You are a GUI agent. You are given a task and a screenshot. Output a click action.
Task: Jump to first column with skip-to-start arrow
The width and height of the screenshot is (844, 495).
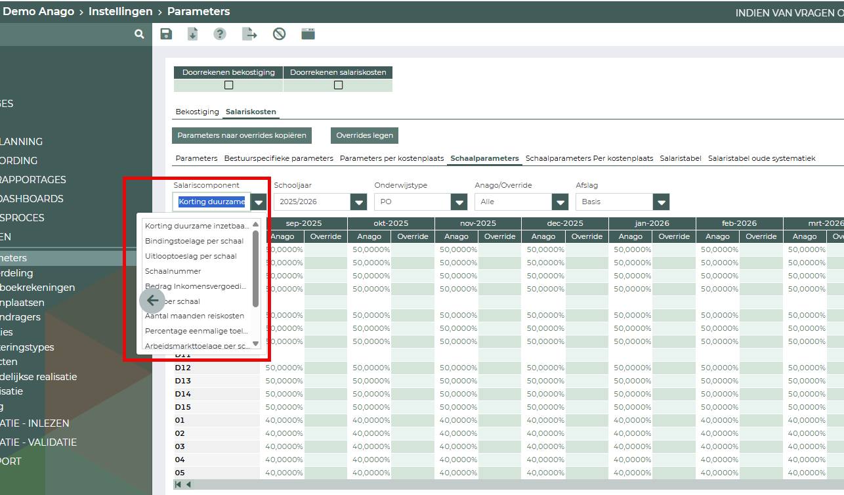178,484
